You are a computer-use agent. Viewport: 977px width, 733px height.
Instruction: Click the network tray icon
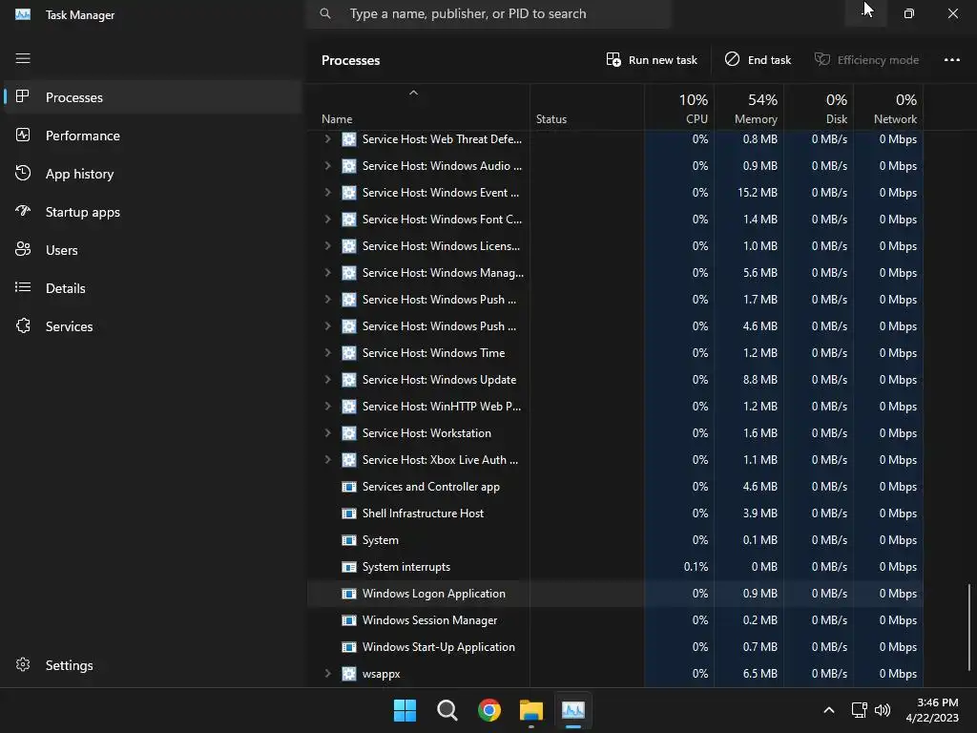[x=860, y=710]
